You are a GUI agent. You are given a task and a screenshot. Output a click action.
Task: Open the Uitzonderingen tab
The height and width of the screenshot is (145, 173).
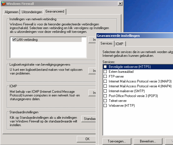[32, 12]
